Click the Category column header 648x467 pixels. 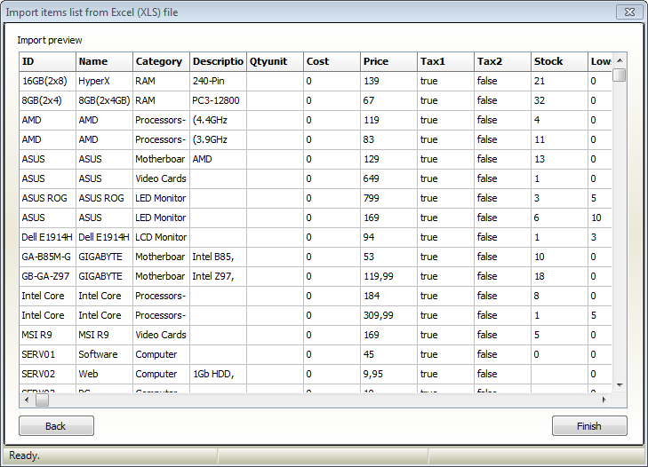click(161, 61)
